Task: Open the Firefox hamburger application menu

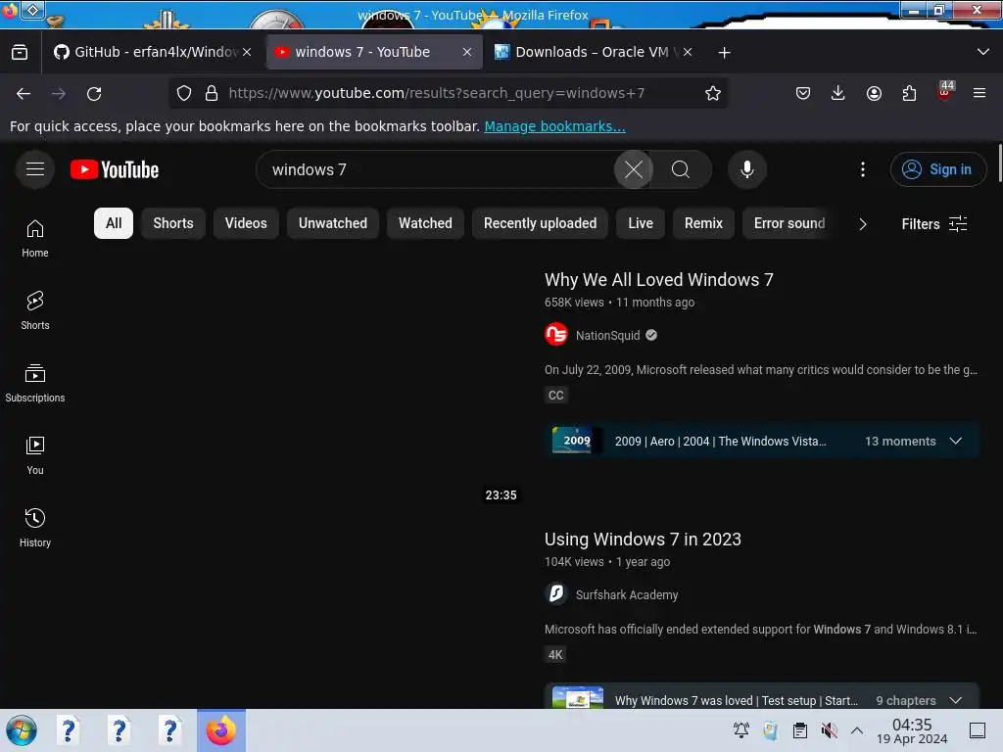Action: pos(979,93)
